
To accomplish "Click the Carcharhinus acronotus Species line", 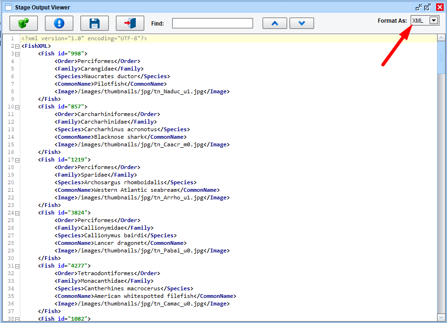I will tap(122, 129).
